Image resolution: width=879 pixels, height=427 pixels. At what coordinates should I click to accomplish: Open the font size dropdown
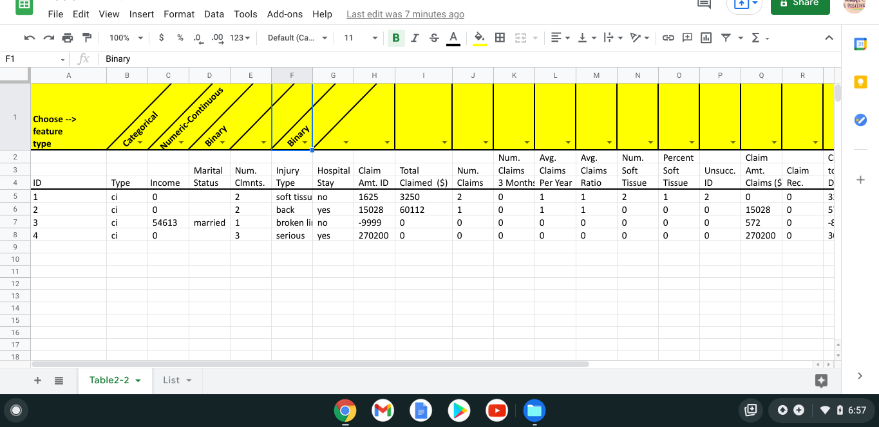point(373,38)
